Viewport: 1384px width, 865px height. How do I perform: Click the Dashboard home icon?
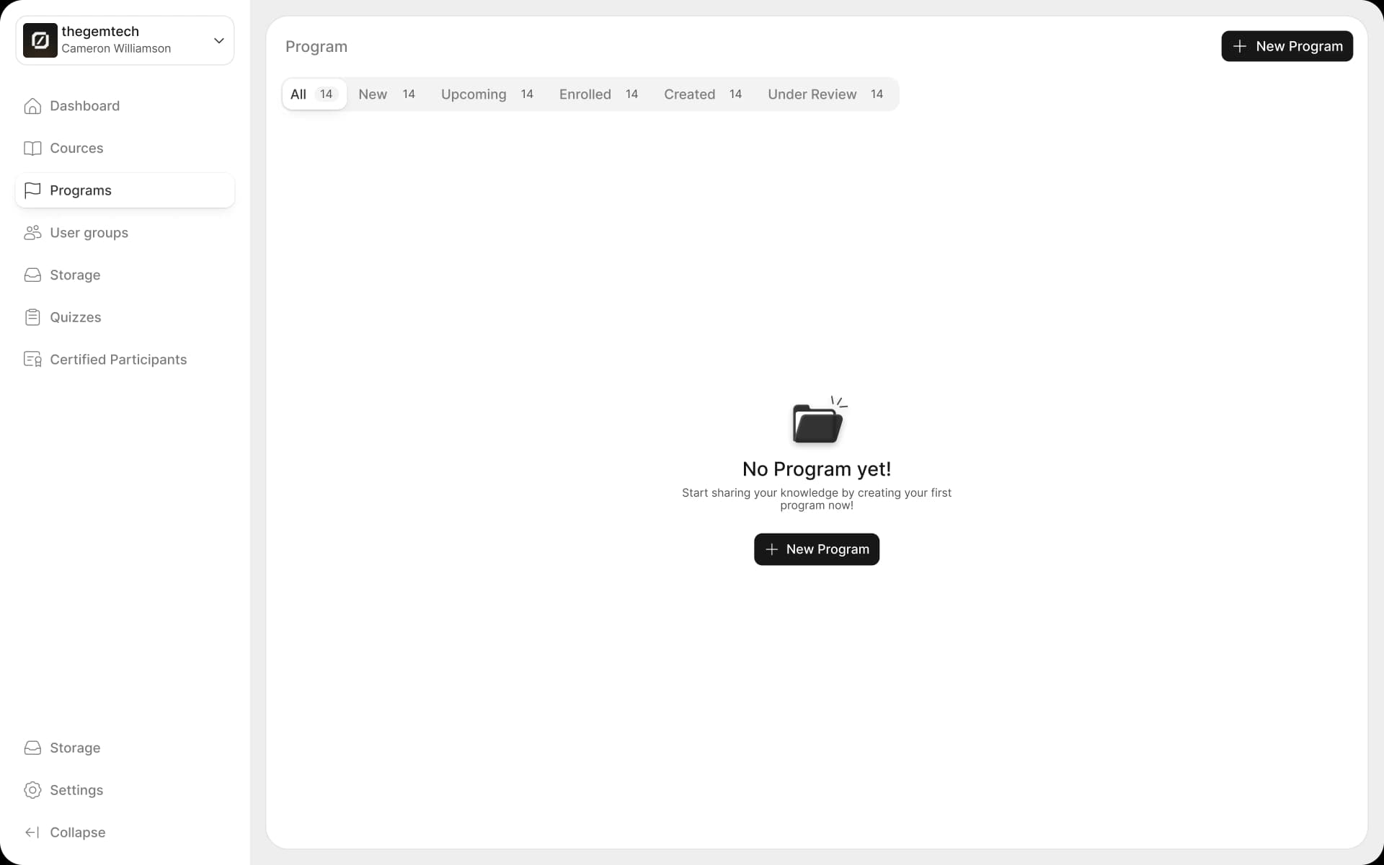coord(32,106)
